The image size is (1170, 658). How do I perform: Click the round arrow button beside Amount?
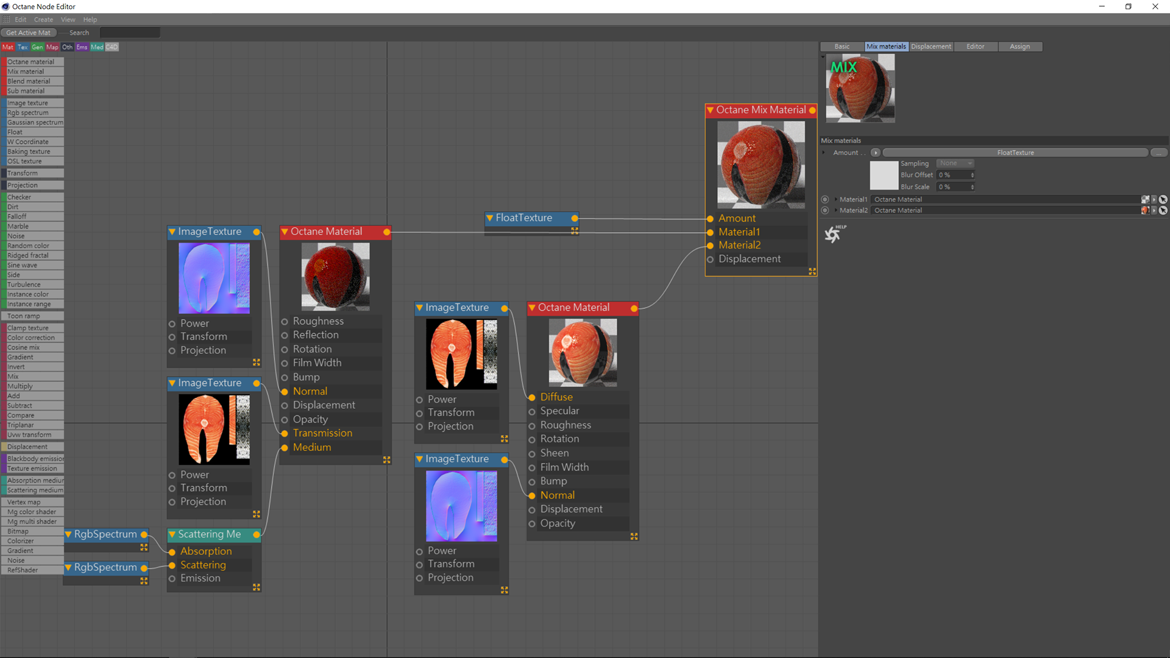876,152
